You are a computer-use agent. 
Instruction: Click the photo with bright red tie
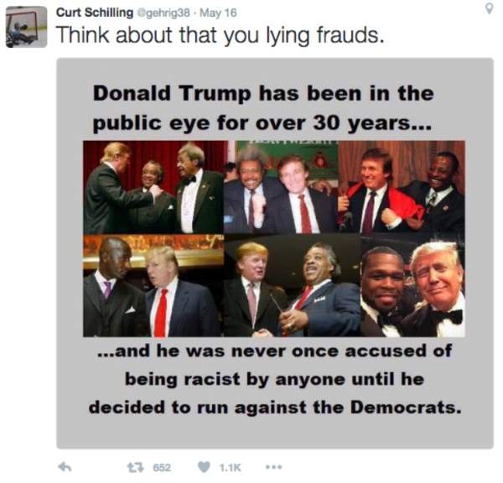pos(153,285)
